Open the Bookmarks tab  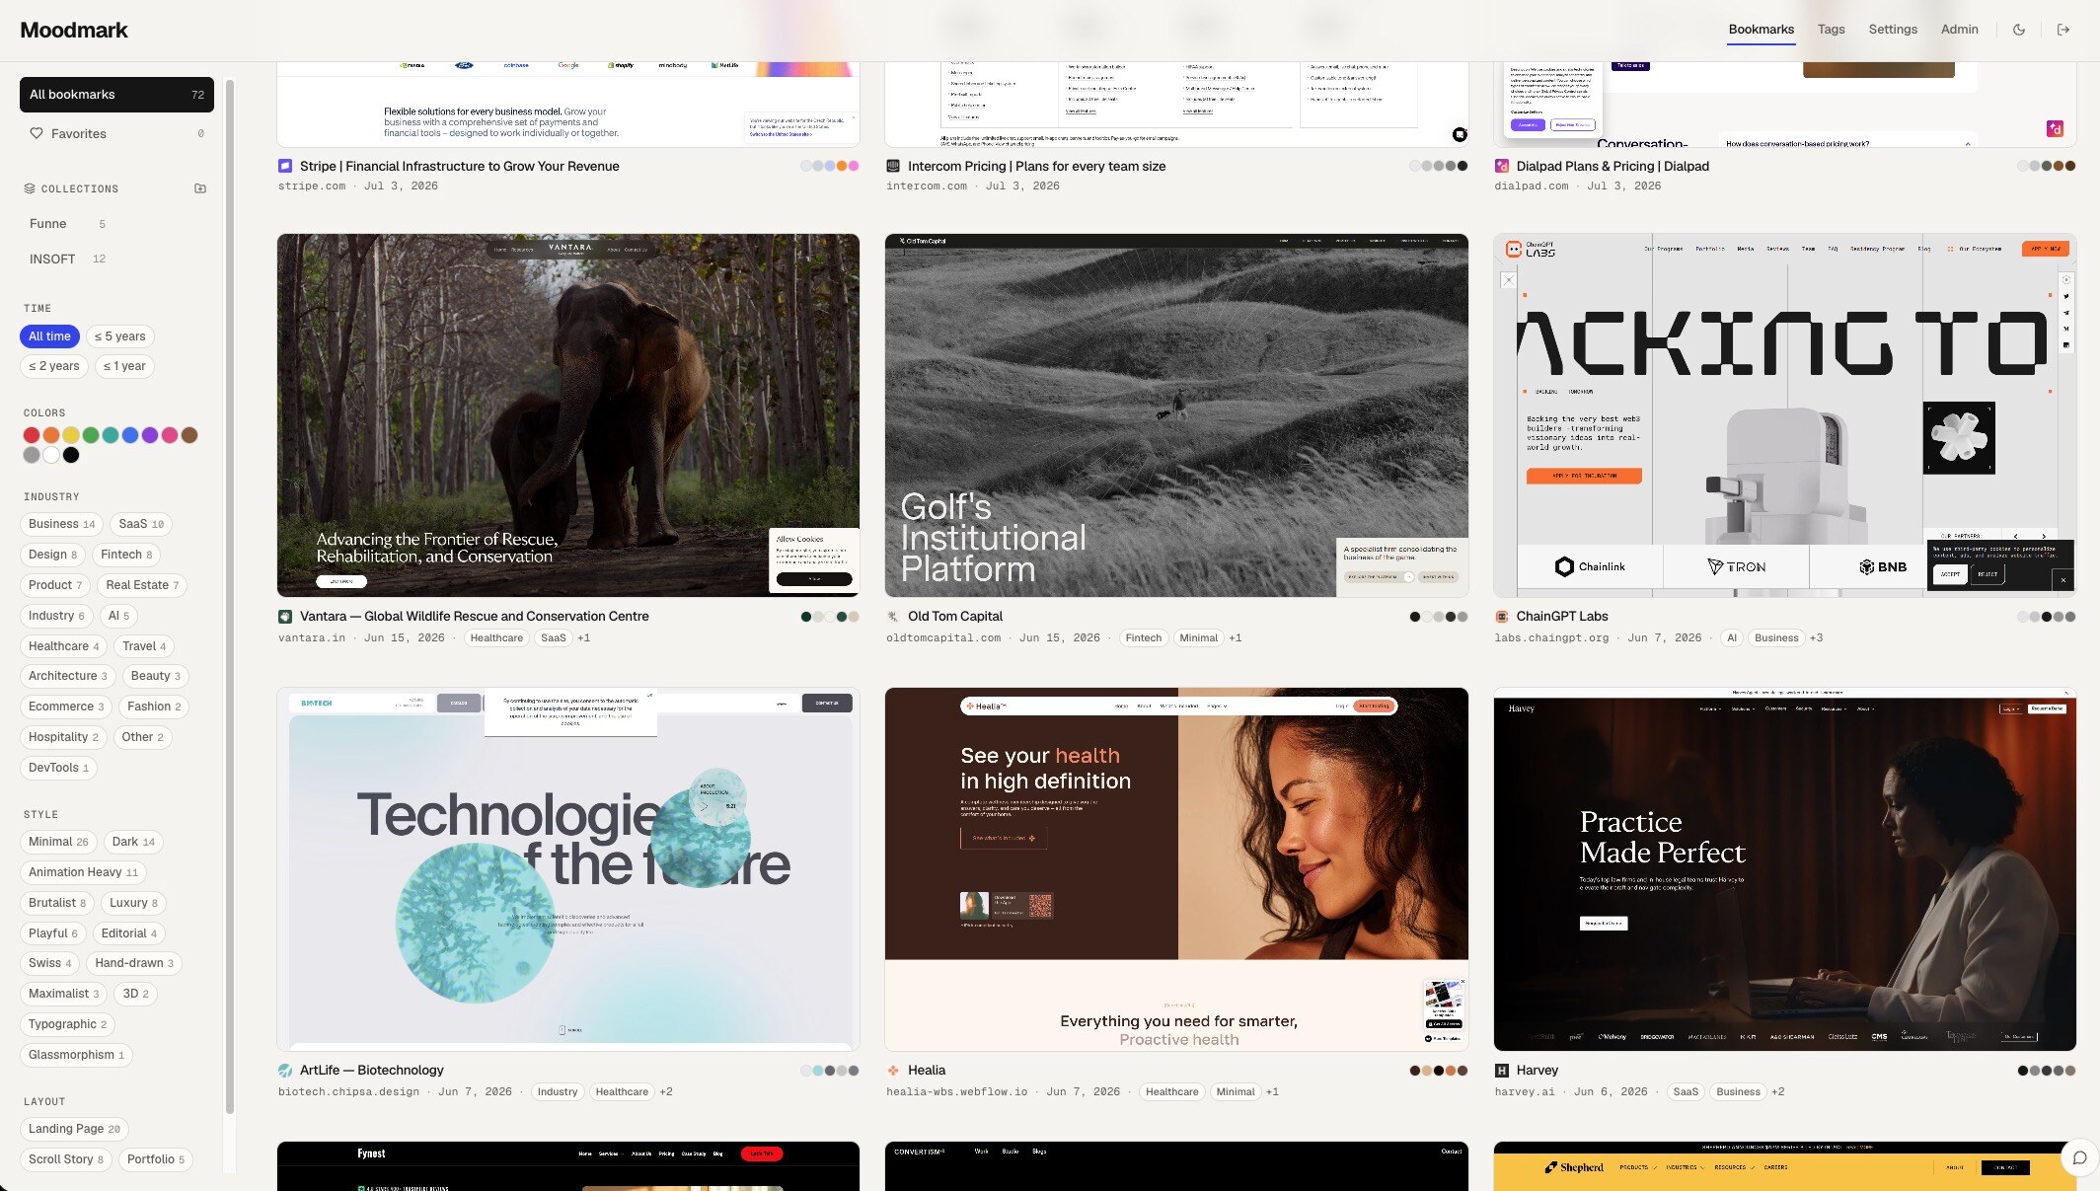point(1761,30)
